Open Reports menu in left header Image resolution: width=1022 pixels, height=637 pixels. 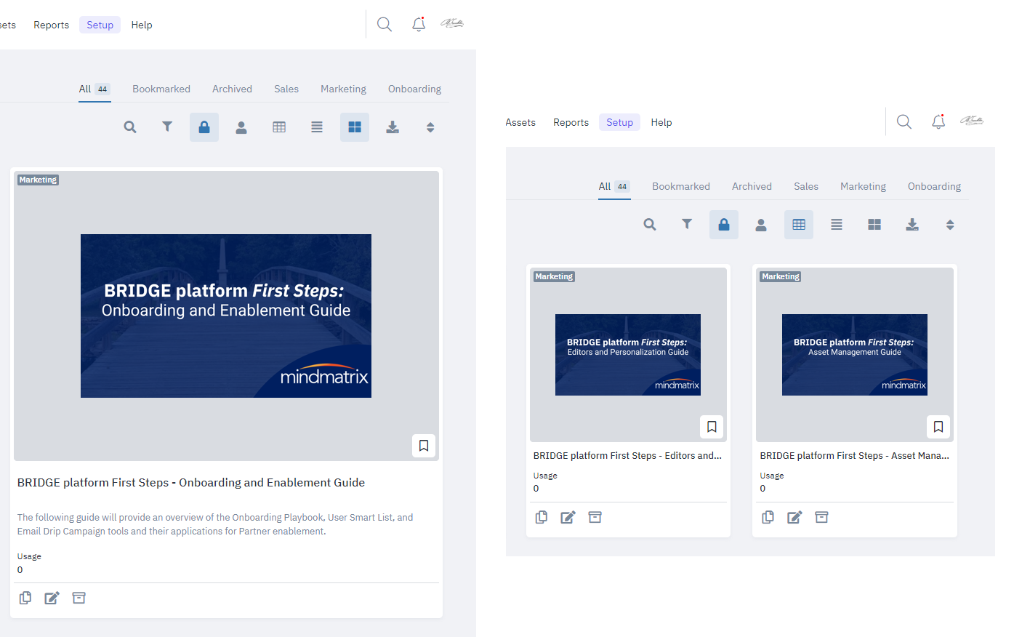coord(52,25)
